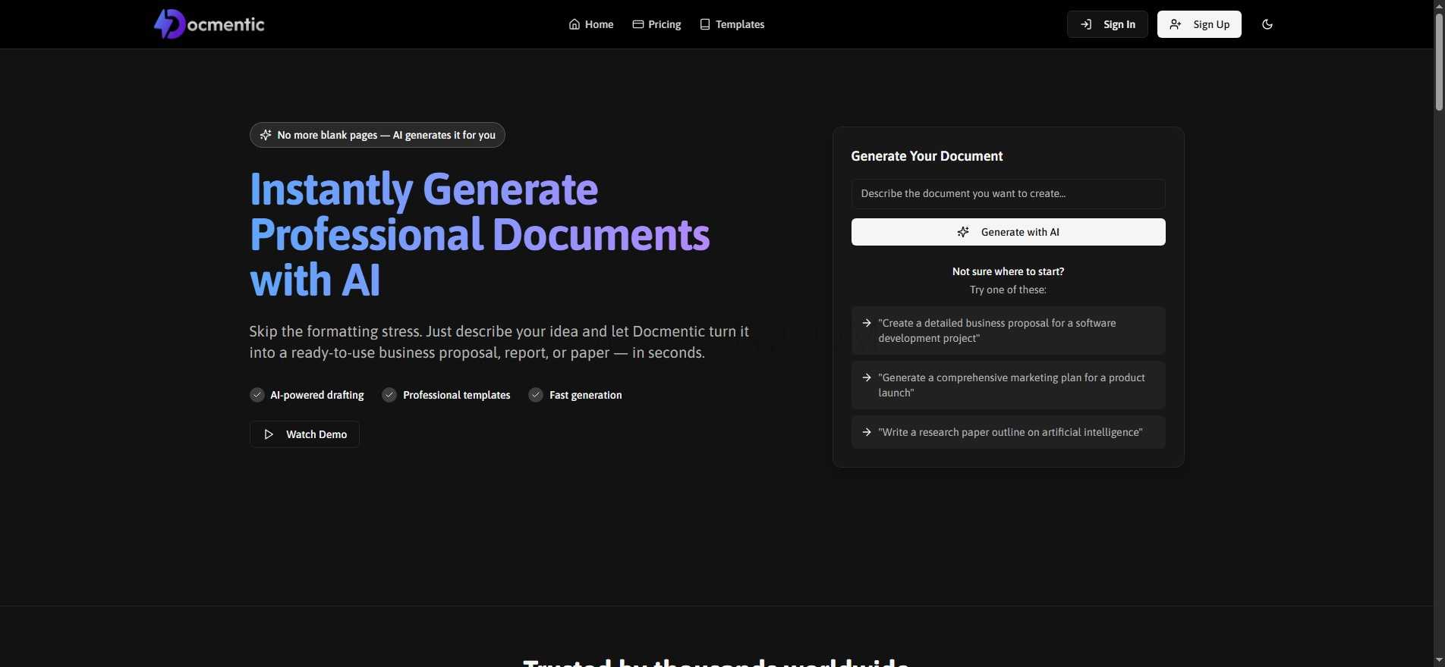Click the checkmark beside AI-powered drafting

[x=257, y=395]
